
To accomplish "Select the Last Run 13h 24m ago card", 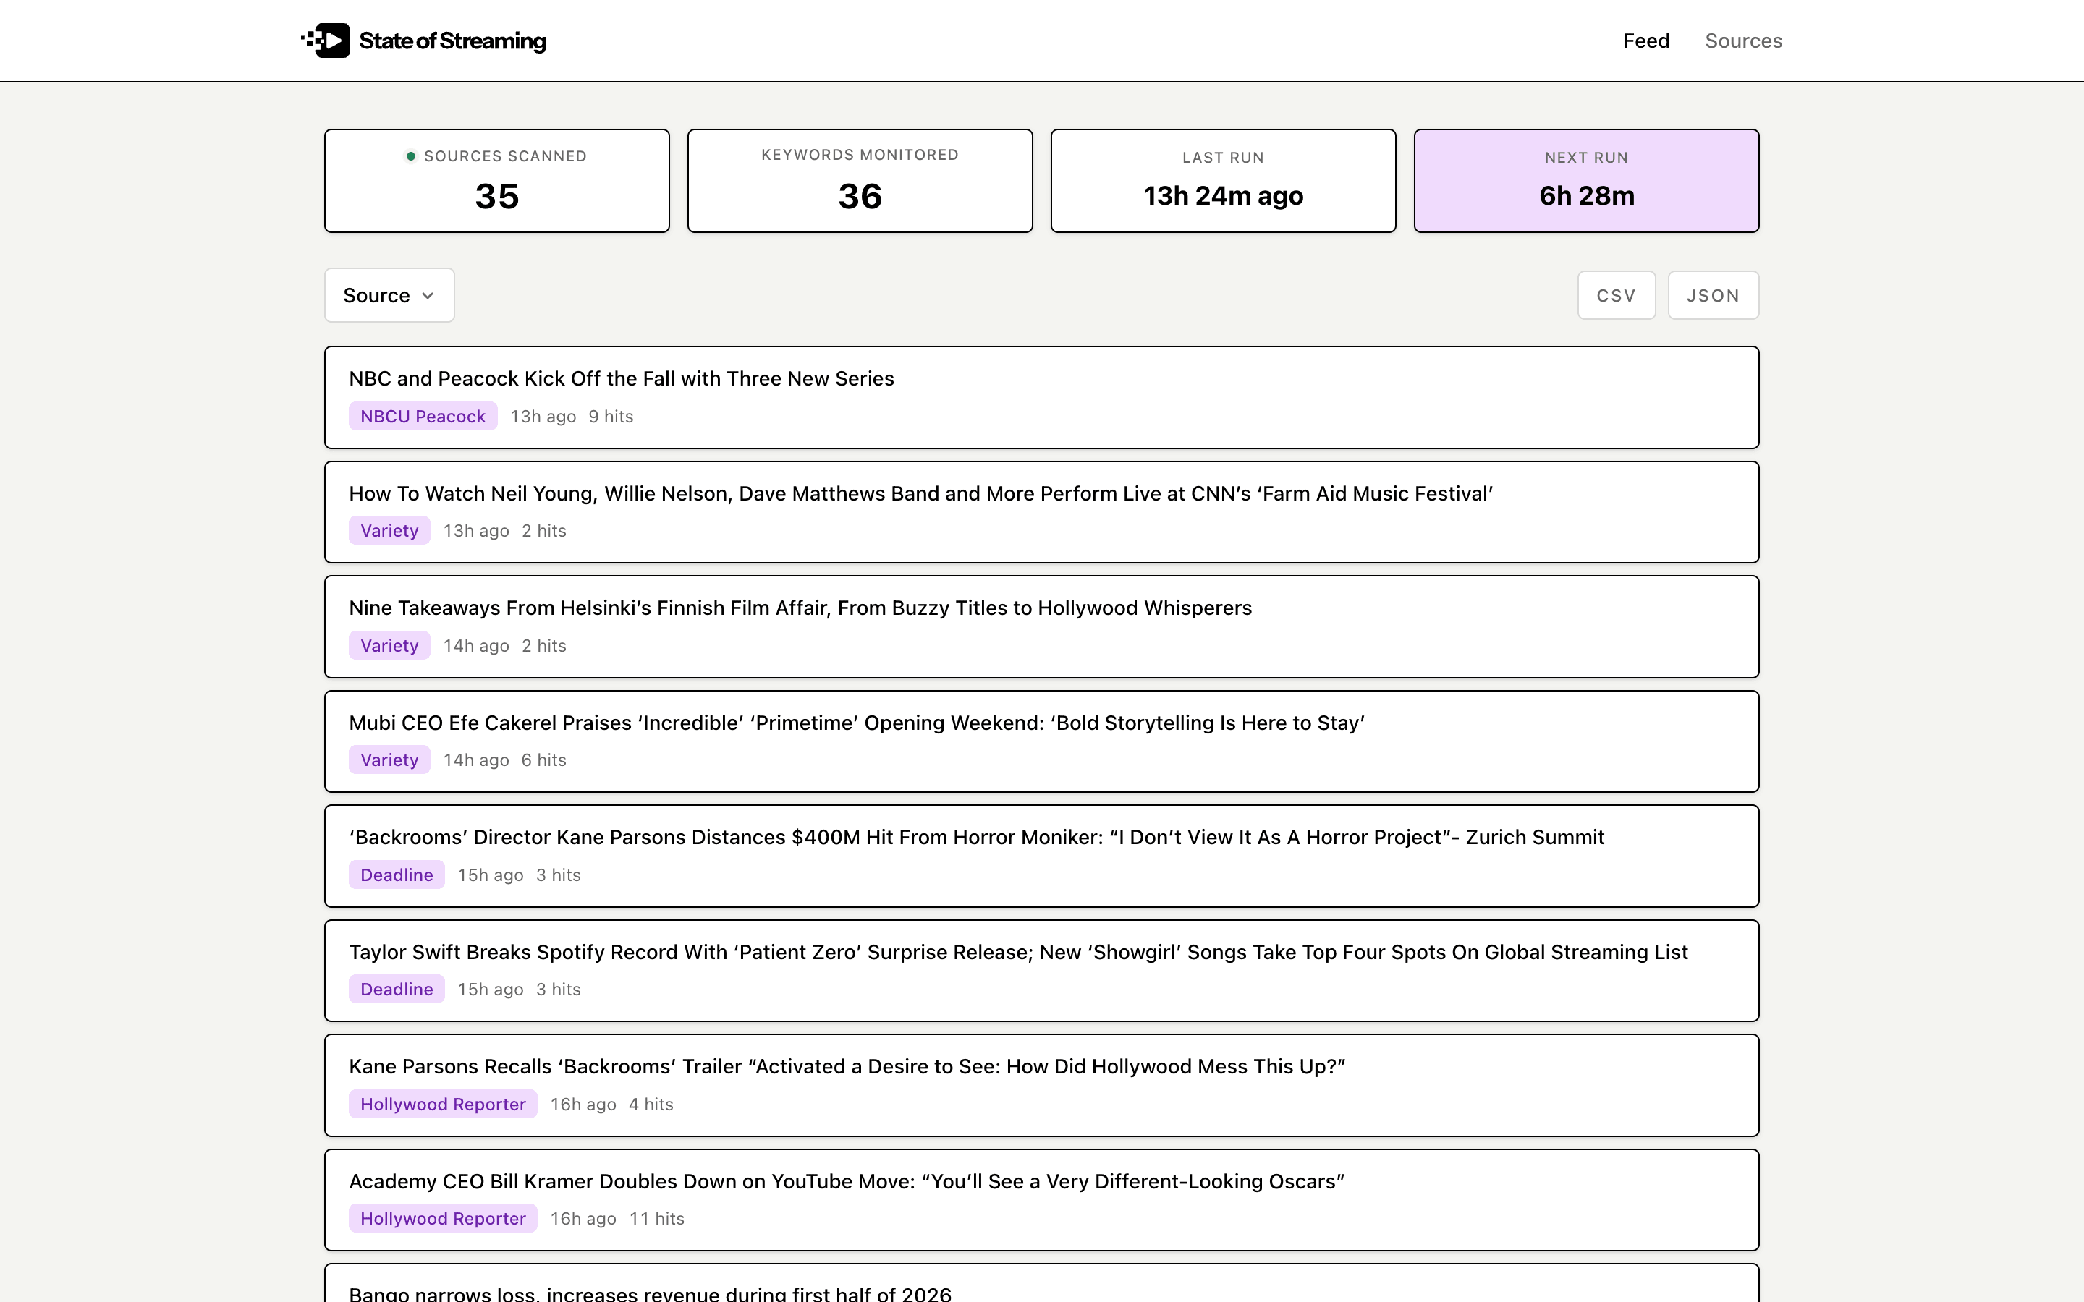I will click(x=1223, y=181).
